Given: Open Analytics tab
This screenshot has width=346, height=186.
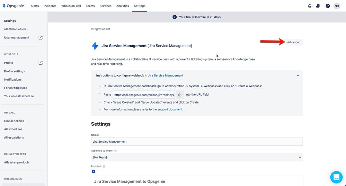Looking at the screenshot, I should 123,6.
